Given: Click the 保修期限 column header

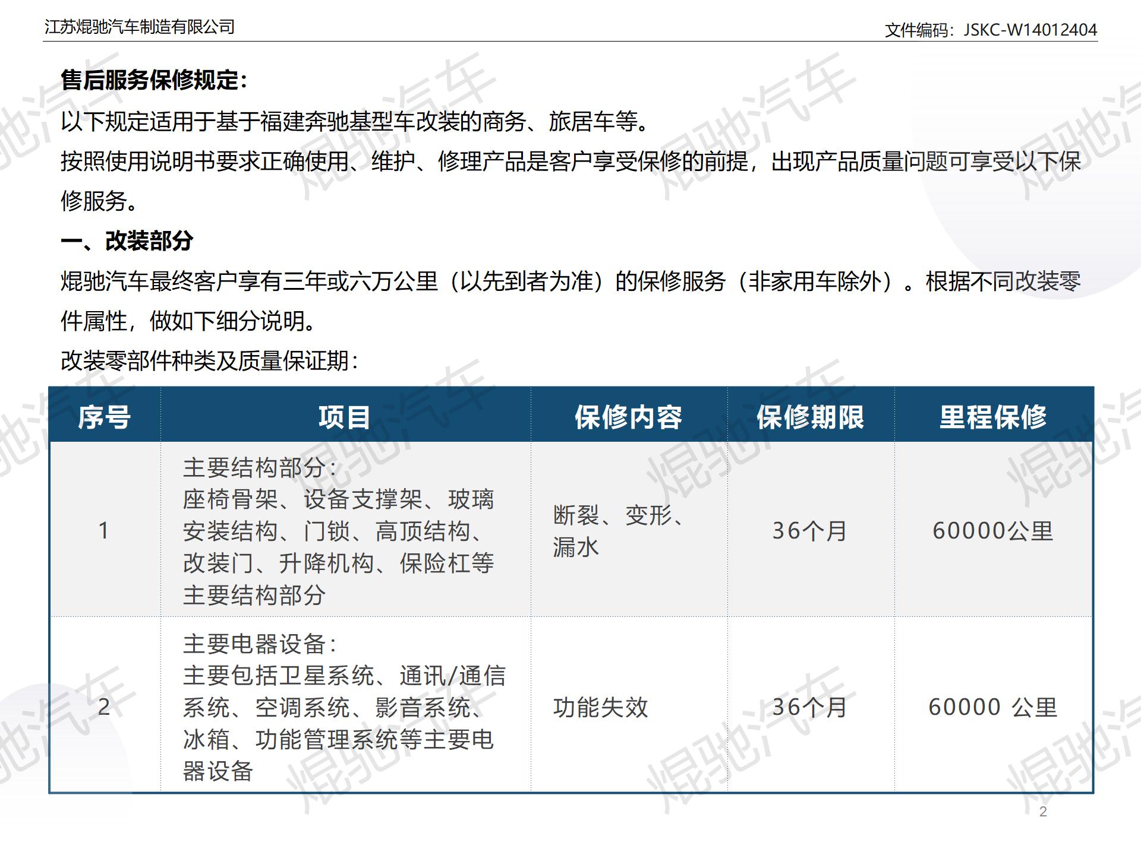Looking at the screenshot, I should coord(811,417).
